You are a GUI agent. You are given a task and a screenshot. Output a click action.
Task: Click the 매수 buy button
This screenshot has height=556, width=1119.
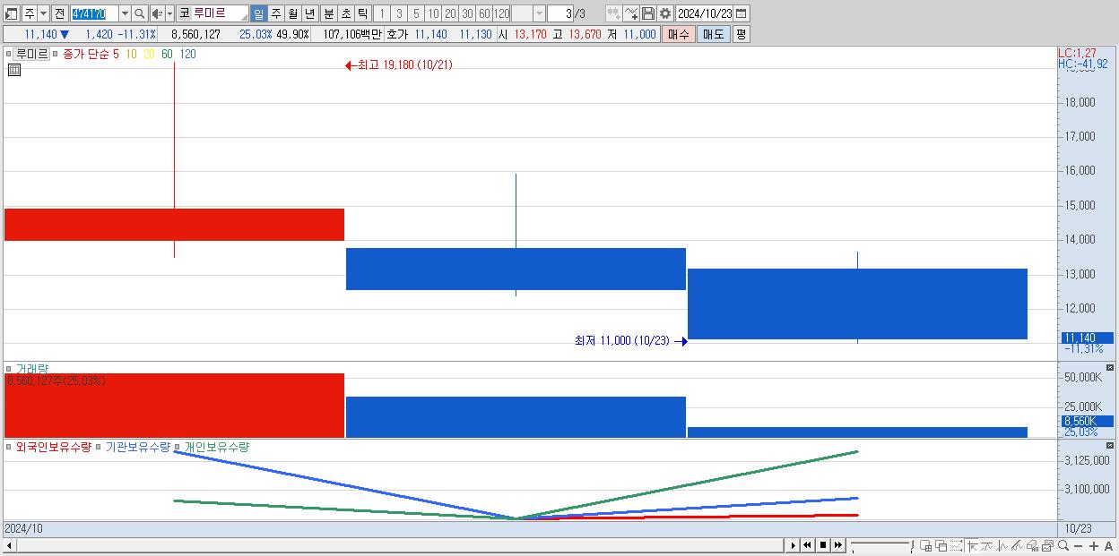tap(678, 34)
